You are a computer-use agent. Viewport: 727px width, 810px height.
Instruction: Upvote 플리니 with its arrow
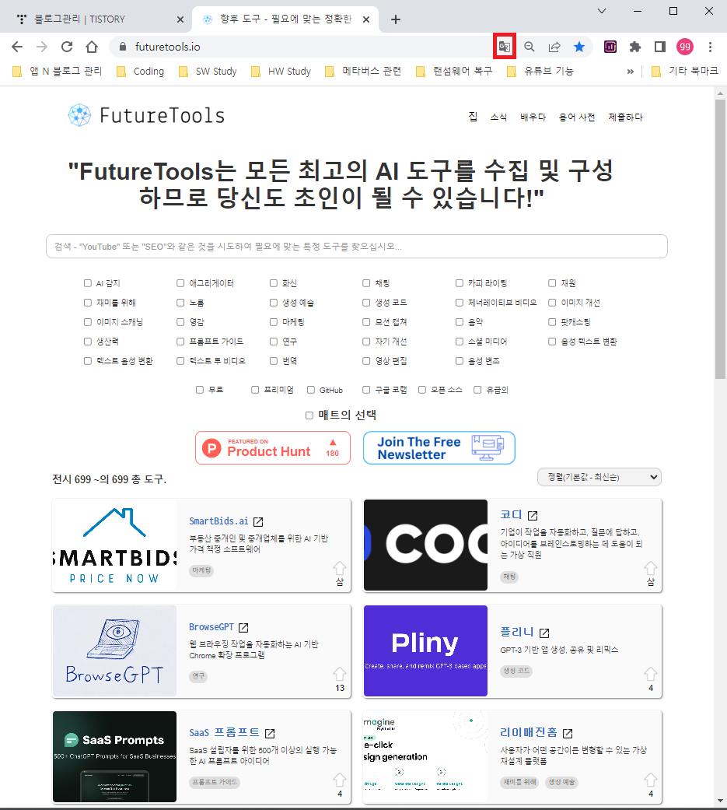651,674
